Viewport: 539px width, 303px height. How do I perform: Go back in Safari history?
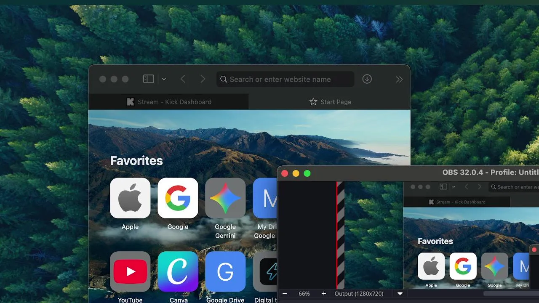point(183,79)
